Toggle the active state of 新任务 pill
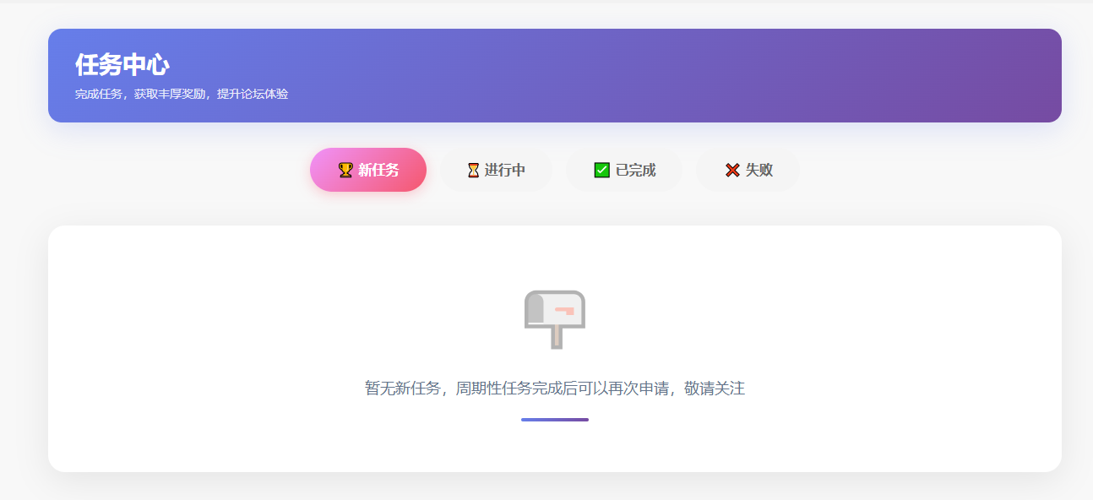1093x500 pixels. [x=368, y=169]
